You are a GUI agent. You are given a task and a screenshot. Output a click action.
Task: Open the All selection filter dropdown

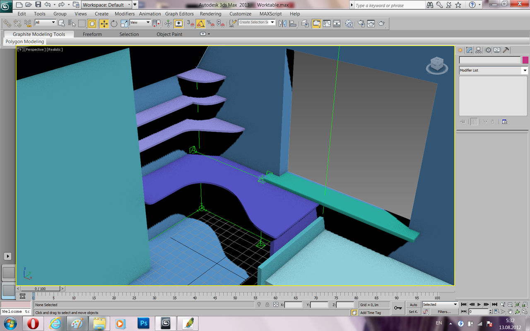(x=45, y=22)
